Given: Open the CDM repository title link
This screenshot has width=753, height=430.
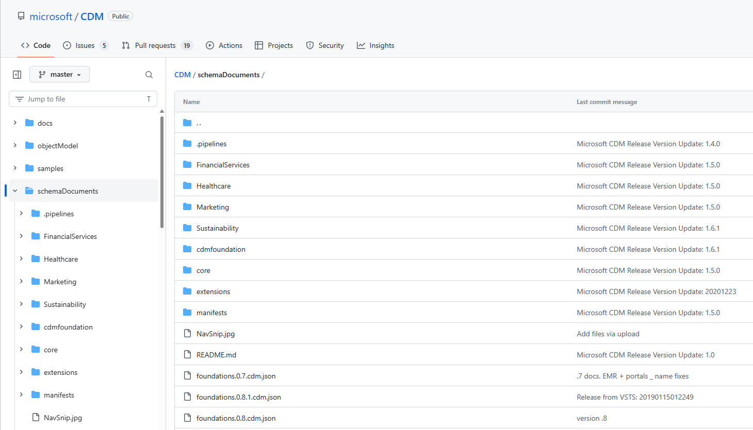Looking at the screenshot, I should coord(92,16).
